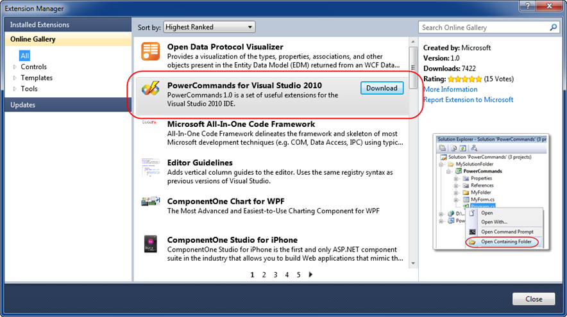Select page 1
Image resolution: width=567 pixels, height=317 pixels.
(x=252, y=275)
